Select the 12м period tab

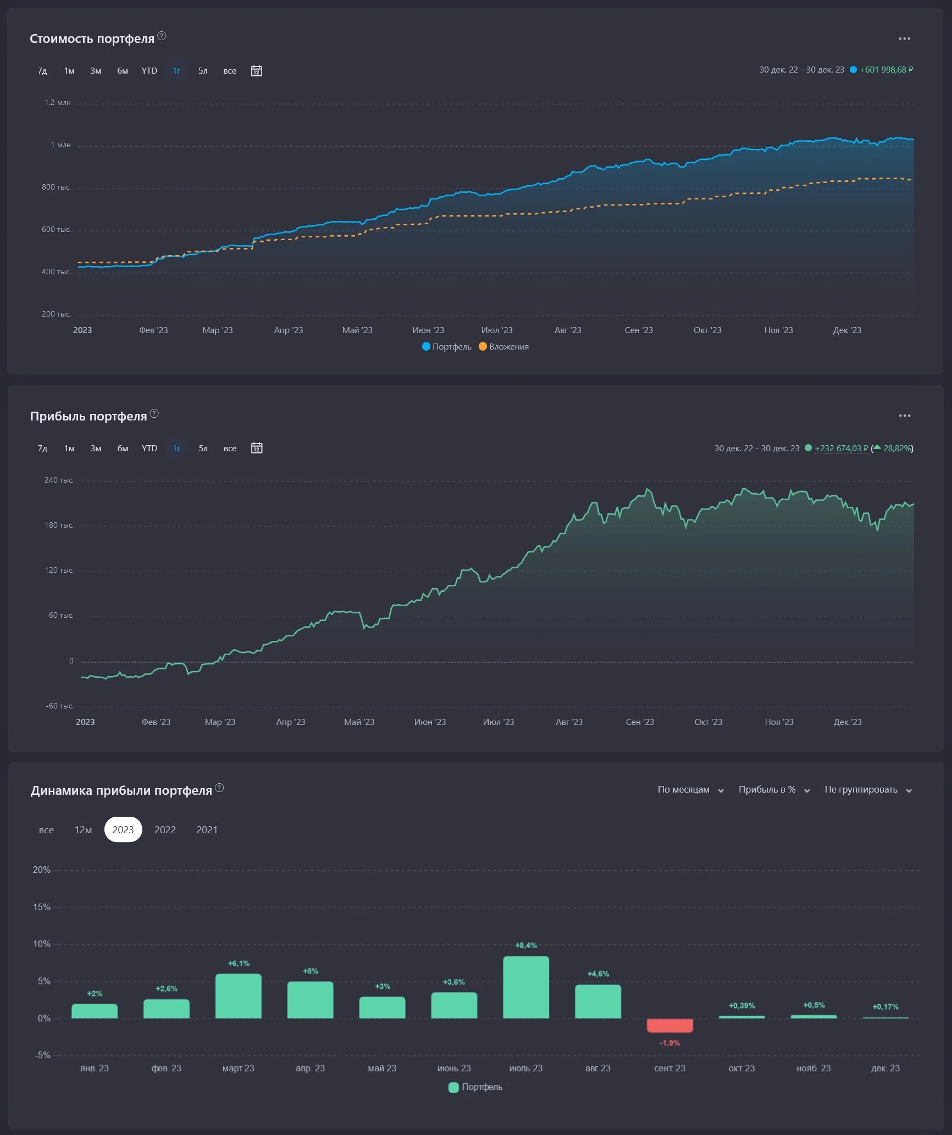83,829
